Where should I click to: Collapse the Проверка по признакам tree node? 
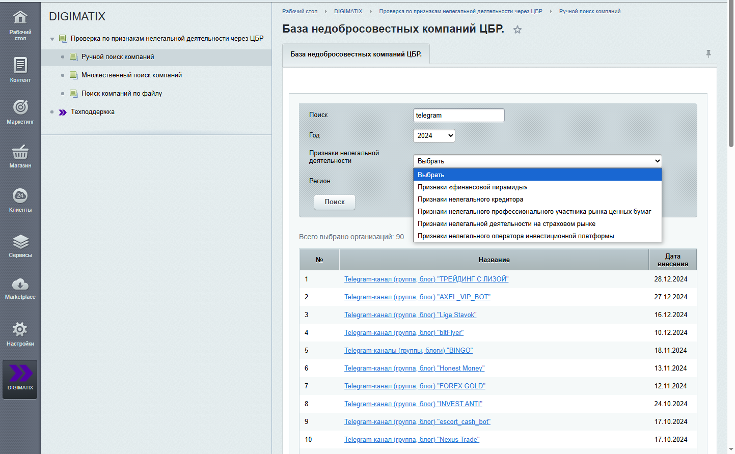coord(52,39)
